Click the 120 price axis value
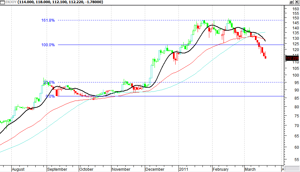This screenshot has width=300, height=172. (295, 49)
